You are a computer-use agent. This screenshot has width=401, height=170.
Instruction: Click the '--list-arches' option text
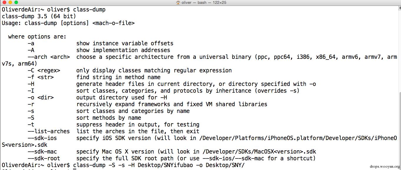click(49, 131)
